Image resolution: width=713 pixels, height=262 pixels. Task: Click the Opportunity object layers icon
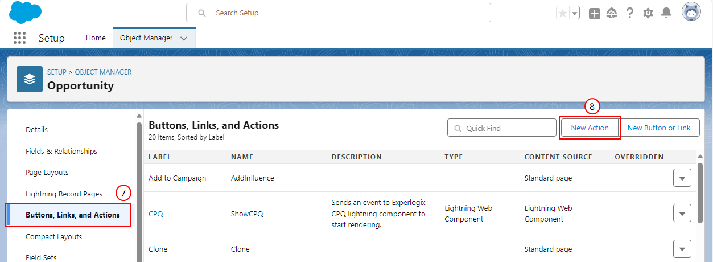coord(30,79)
